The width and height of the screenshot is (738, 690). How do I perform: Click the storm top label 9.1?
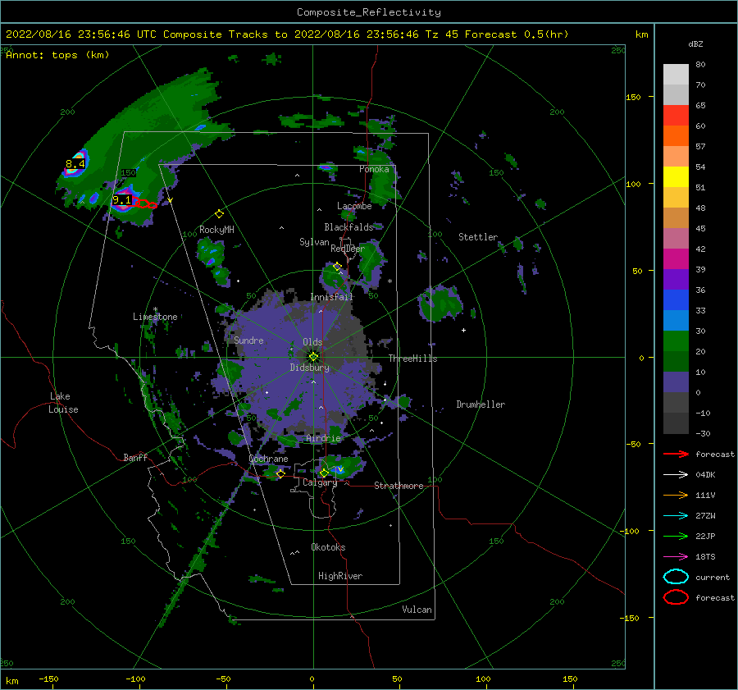click(121, 200)
